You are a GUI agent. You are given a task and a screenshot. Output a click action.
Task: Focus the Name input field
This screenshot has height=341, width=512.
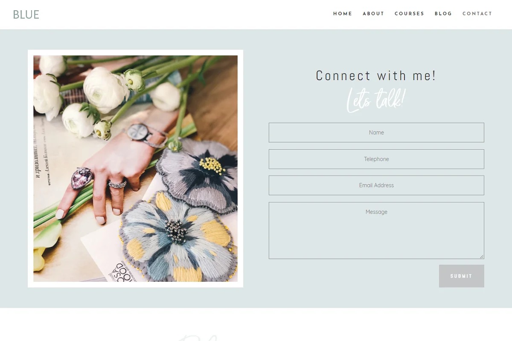(376, 133)
